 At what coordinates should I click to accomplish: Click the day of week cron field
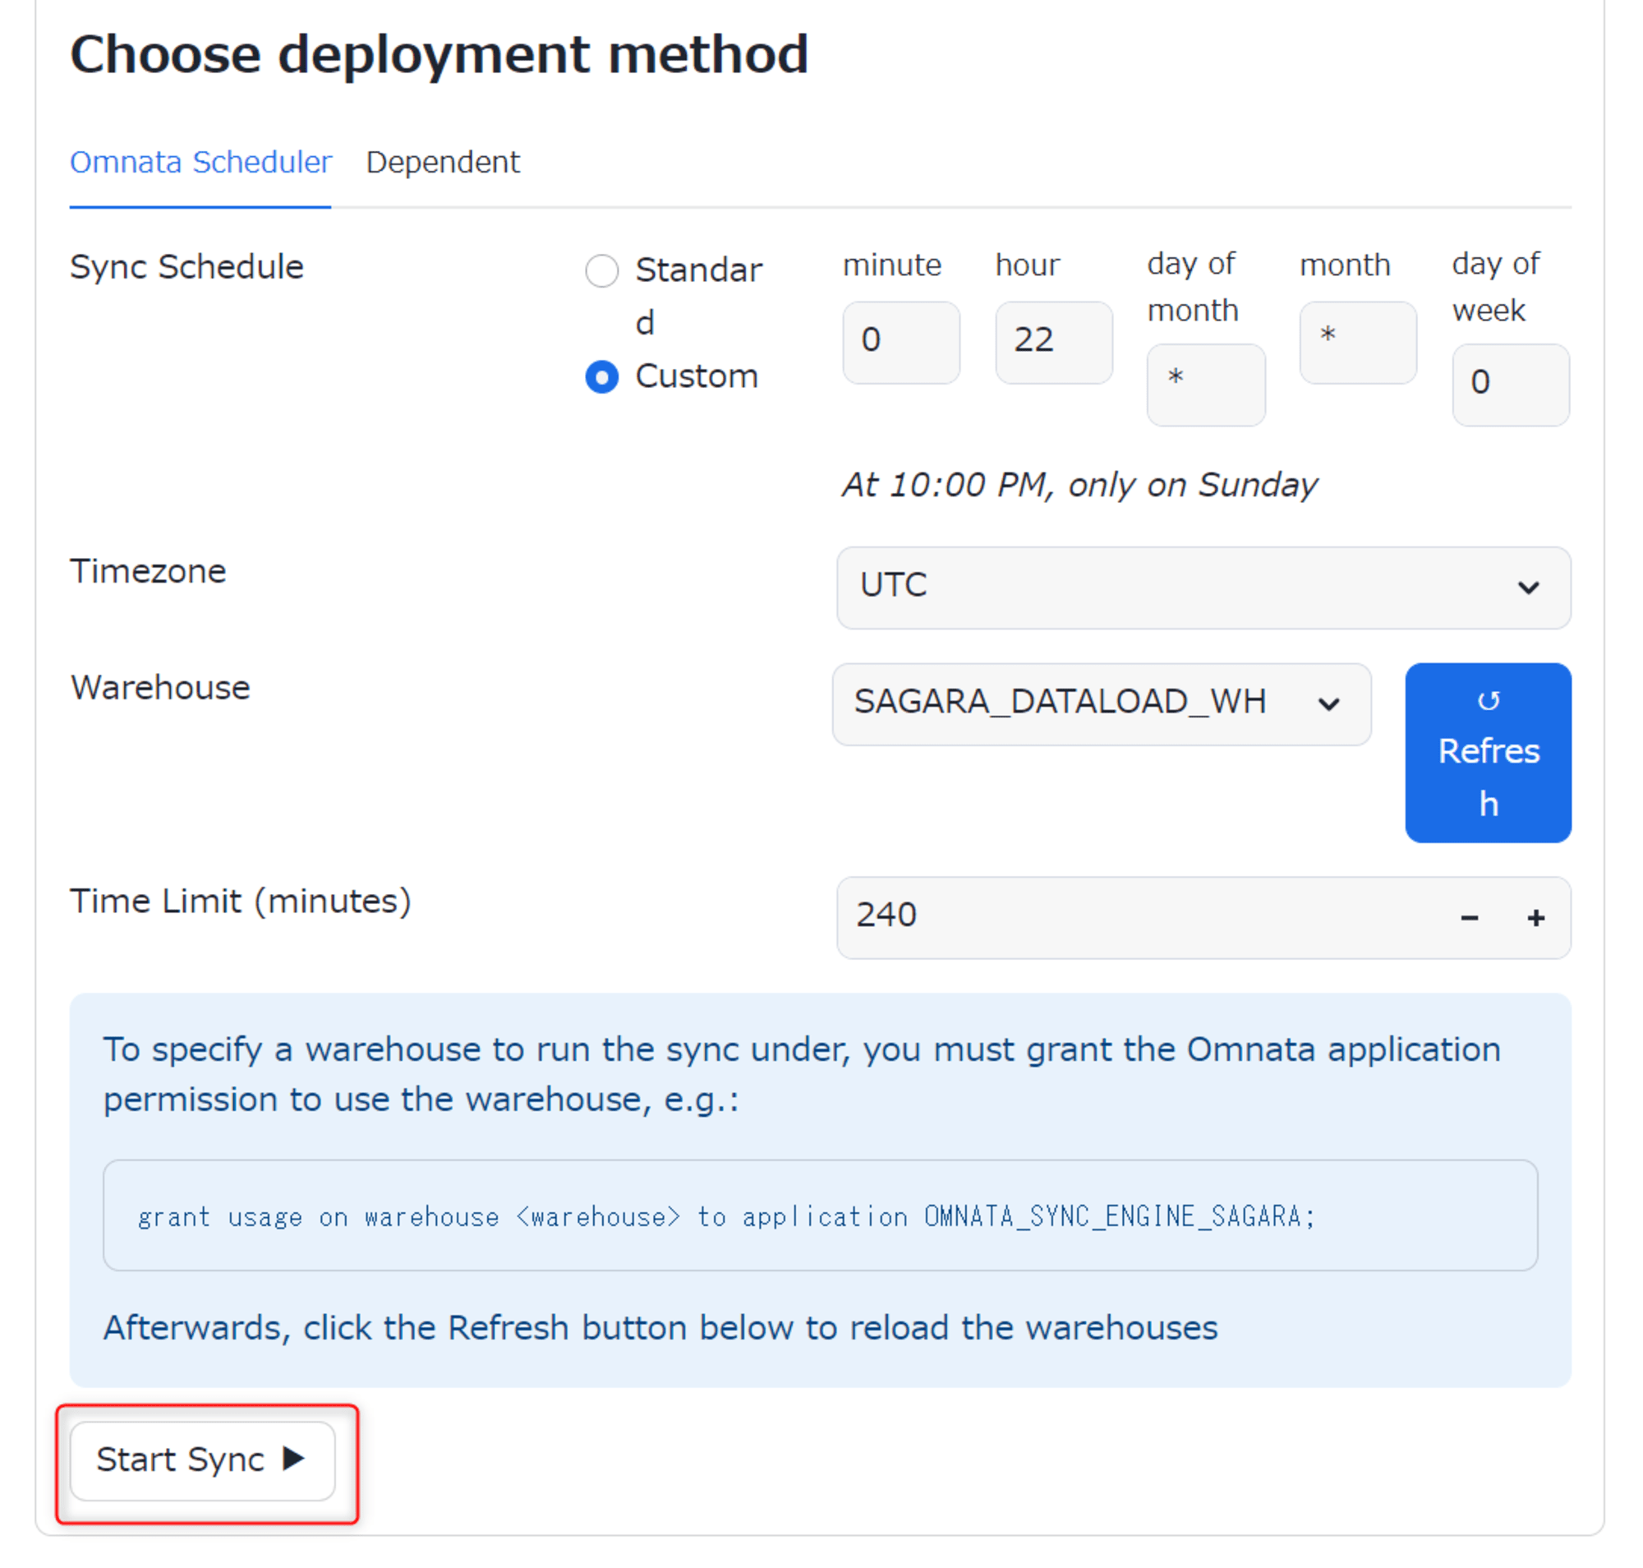1510,385
